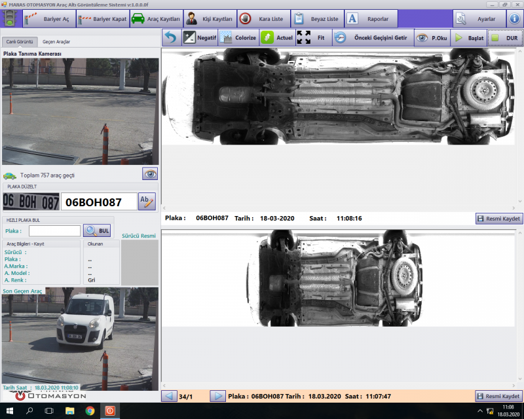Viewport: 524px width, 419px height.
Task: Click the plate edit pencil icon
Action: [147, 202]
